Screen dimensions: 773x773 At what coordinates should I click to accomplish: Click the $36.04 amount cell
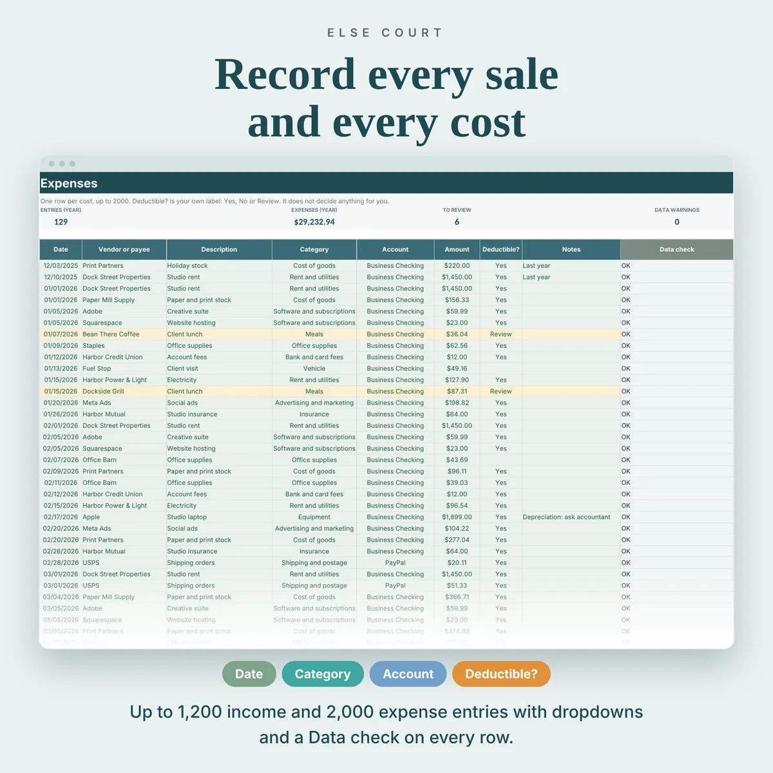click(457, 334)
